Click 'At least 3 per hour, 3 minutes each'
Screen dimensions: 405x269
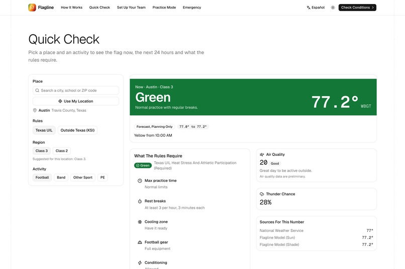coord(174,208)
